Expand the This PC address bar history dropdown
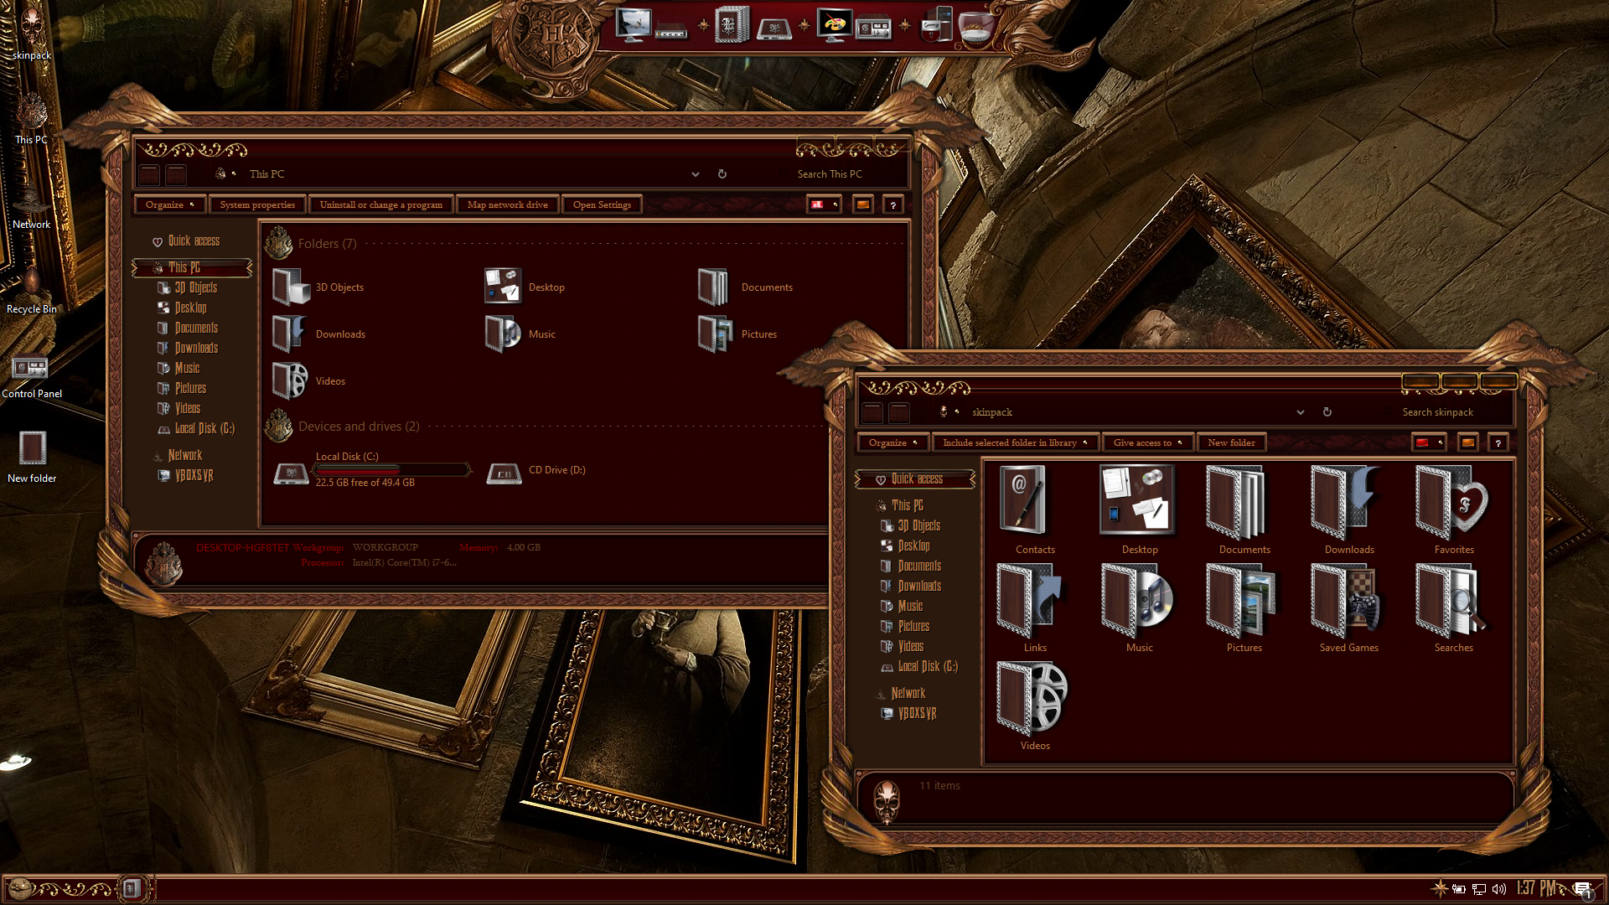This screenshot has height=905, width=1609. point(695,174)
